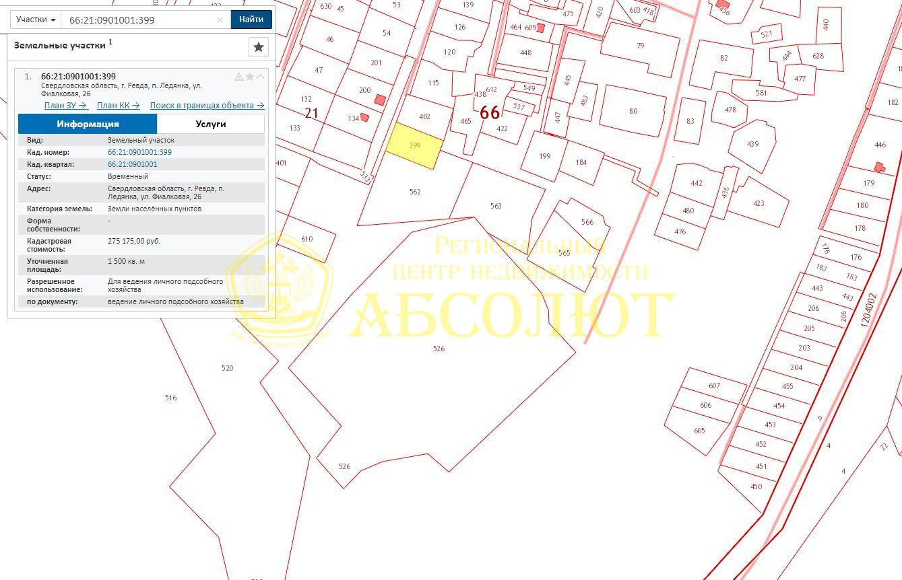This screenshot has width=902, height=580.
Task: Click category value Земли населённых пунктов
Action: pyautogui.click(x=154, y=209)
